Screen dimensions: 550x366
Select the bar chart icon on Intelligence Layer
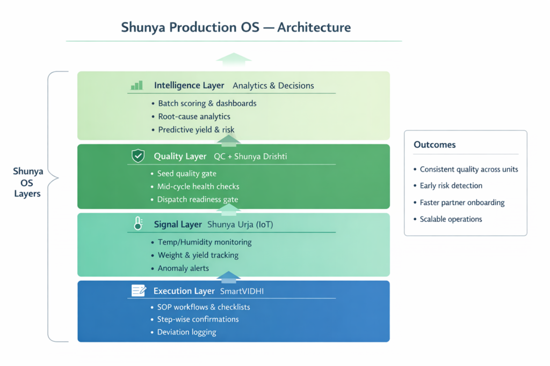pyautogui.click(x=136, y=85)
